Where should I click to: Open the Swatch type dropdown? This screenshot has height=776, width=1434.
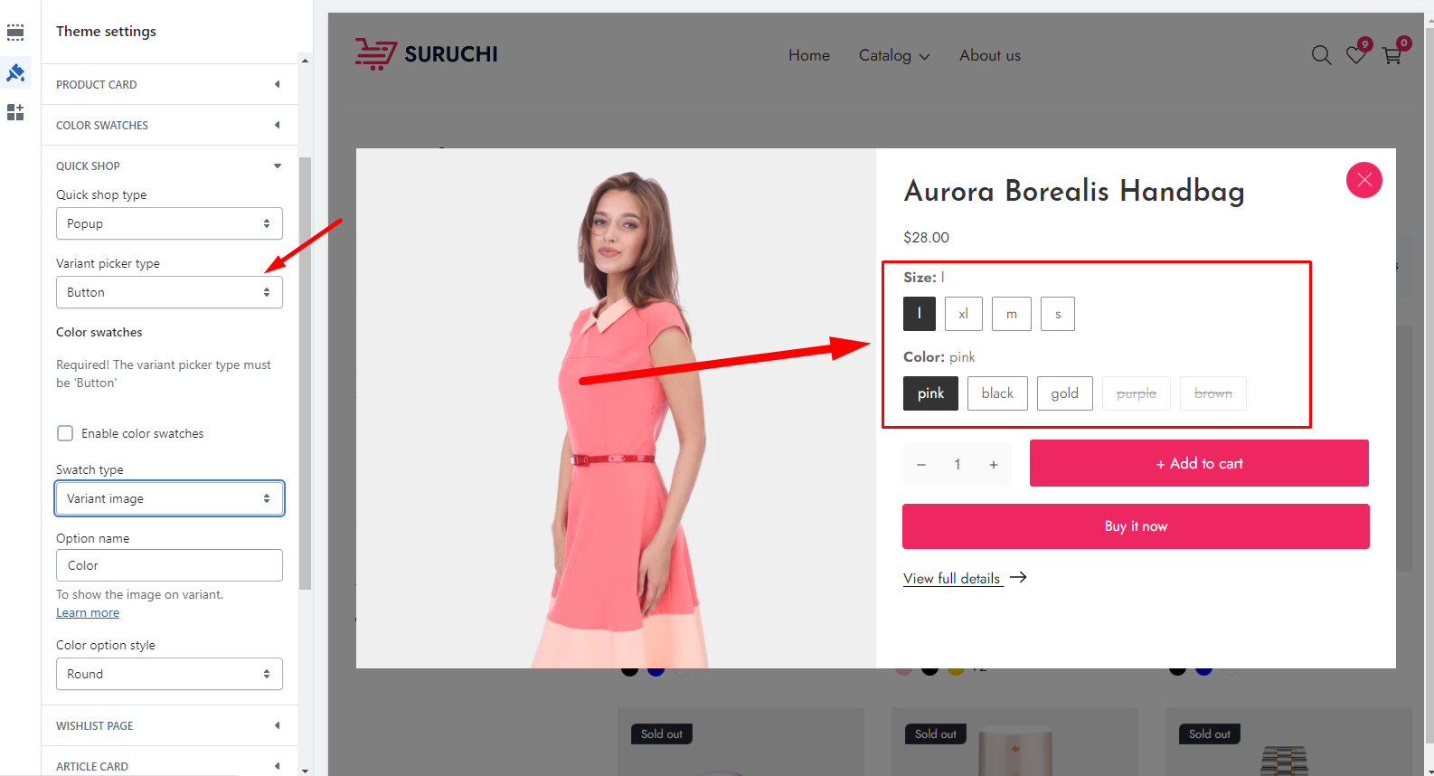click(x=169, y=498)
